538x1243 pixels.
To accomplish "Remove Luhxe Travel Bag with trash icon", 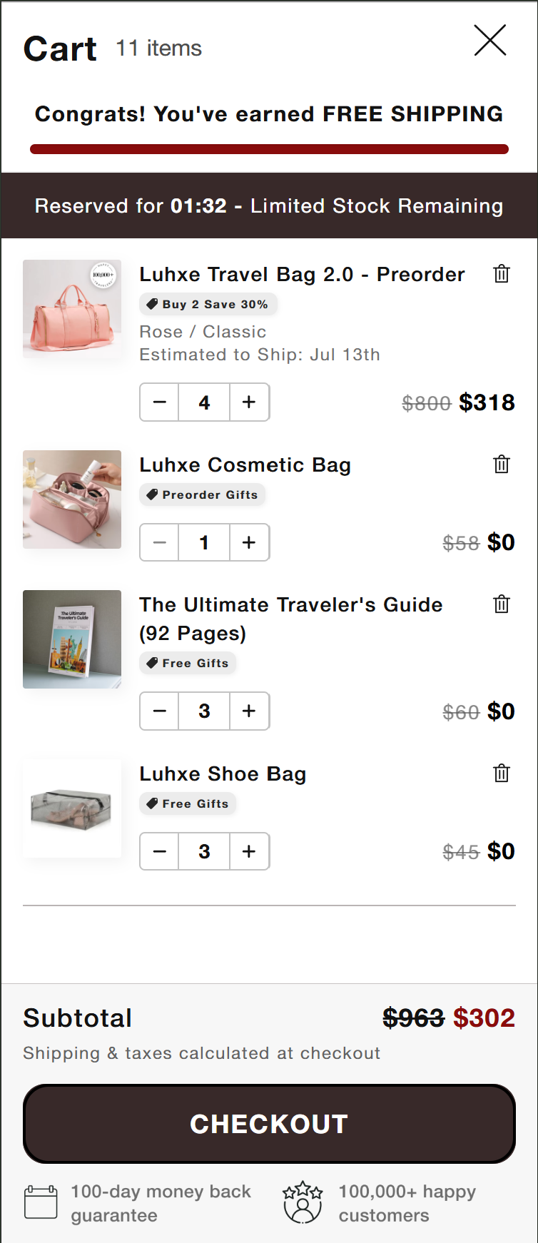I will tap(502, 274).
